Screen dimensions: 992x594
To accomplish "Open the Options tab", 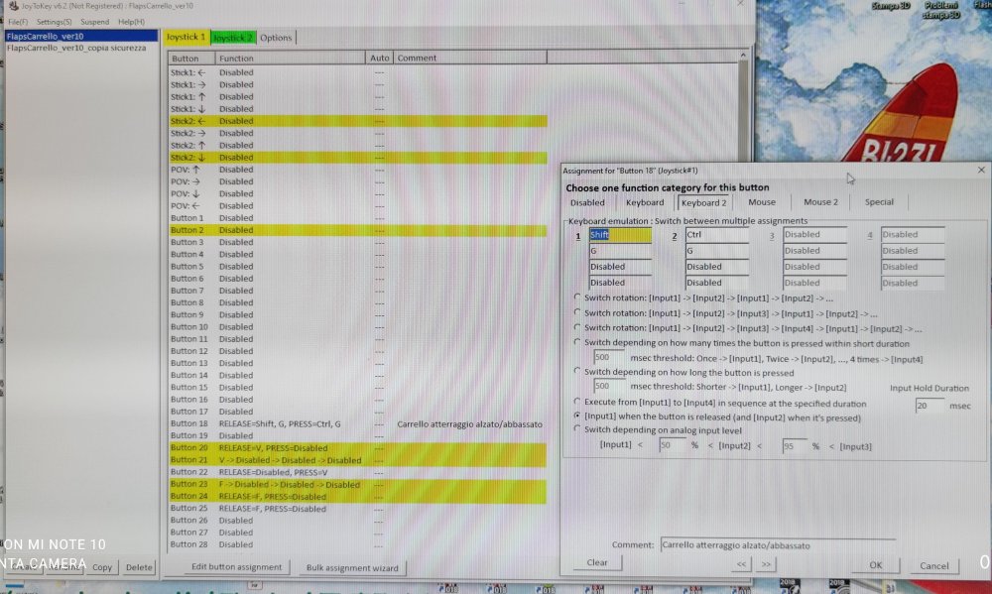I will pyautogui.click(x=276, y=38).
